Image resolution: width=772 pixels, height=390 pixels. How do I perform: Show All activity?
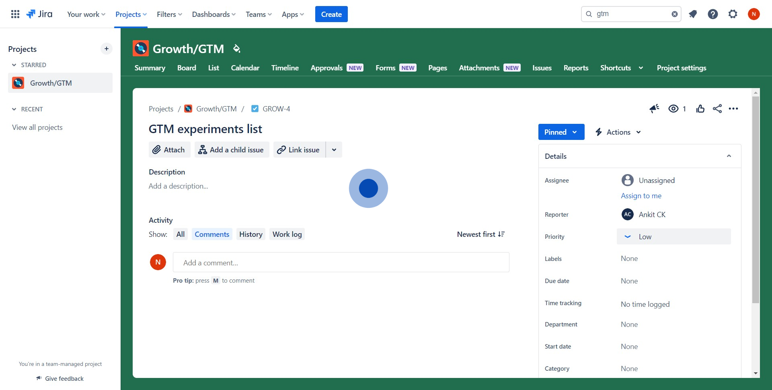click(181, 234)
